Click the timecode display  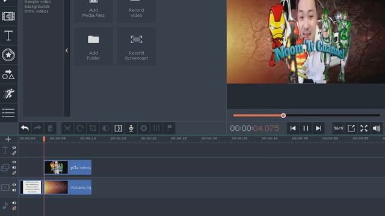pos(254,128)
